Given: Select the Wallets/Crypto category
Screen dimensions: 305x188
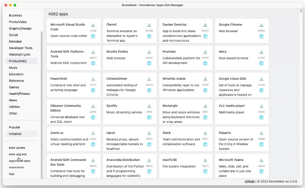Looking at the screenshot, I should coord(19,54).
